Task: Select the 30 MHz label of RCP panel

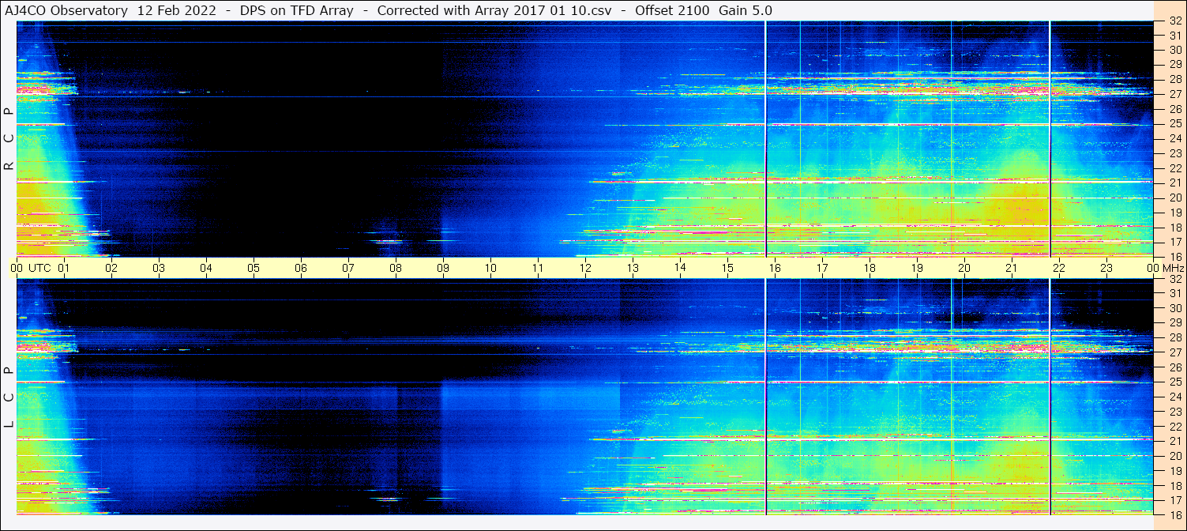Action: pos(1174,50)
